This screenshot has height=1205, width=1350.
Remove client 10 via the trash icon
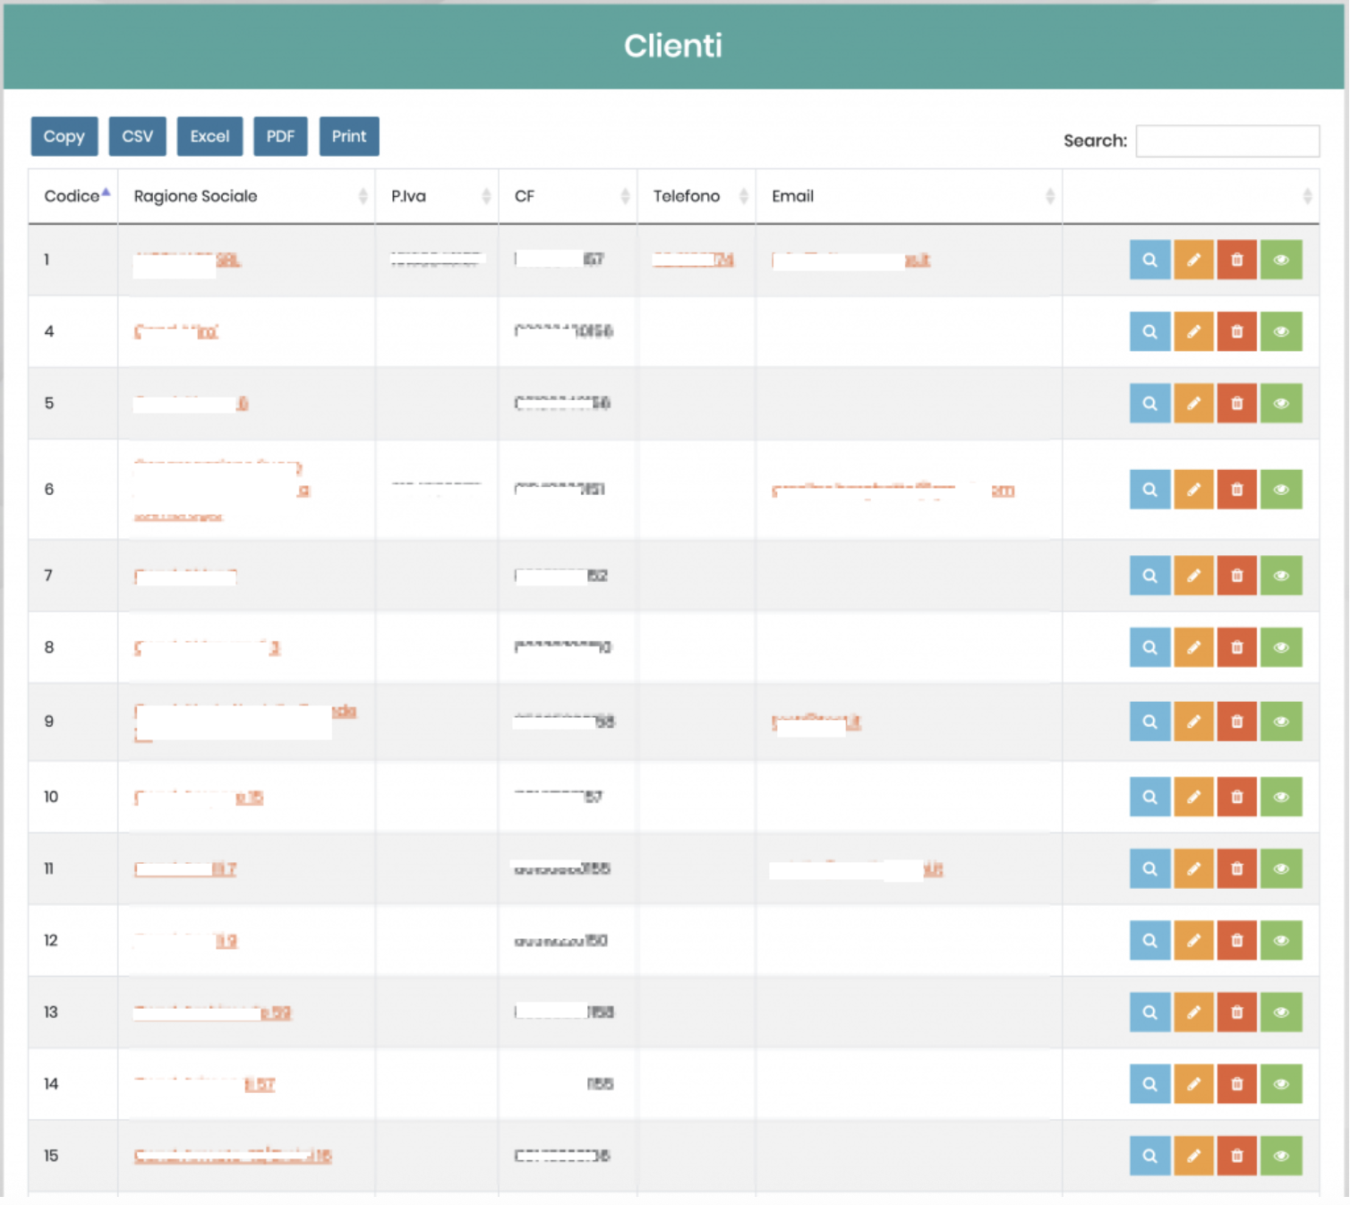click(x=1236, y=797)
